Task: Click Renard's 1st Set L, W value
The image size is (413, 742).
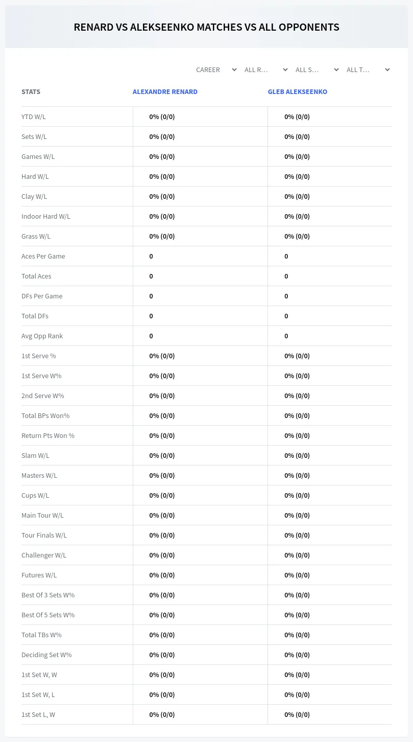Action: coord(162,714)
